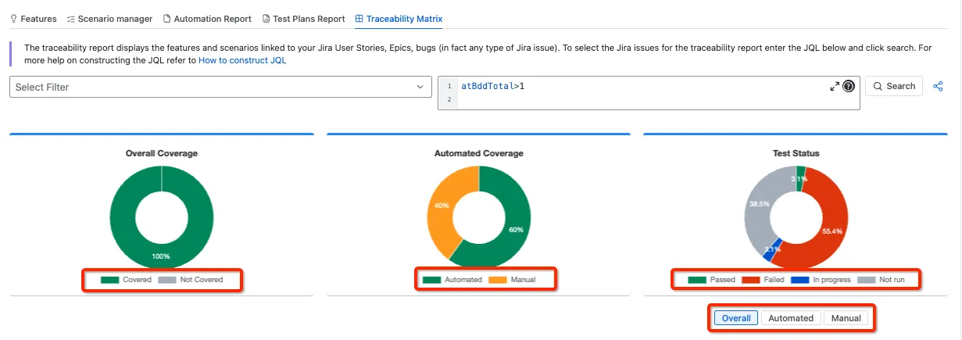Screen dimensions: 962x340
Task: Open the Automation Report tab
Action: click(x=207, y=18)
